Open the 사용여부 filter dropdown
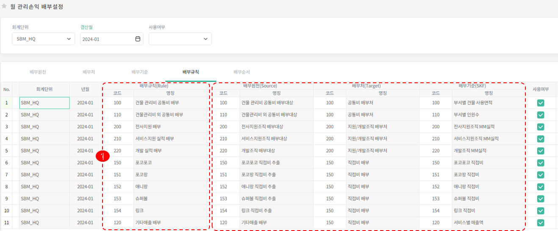The width and height of the screenshot is (558, 231). tap(180, 39)
